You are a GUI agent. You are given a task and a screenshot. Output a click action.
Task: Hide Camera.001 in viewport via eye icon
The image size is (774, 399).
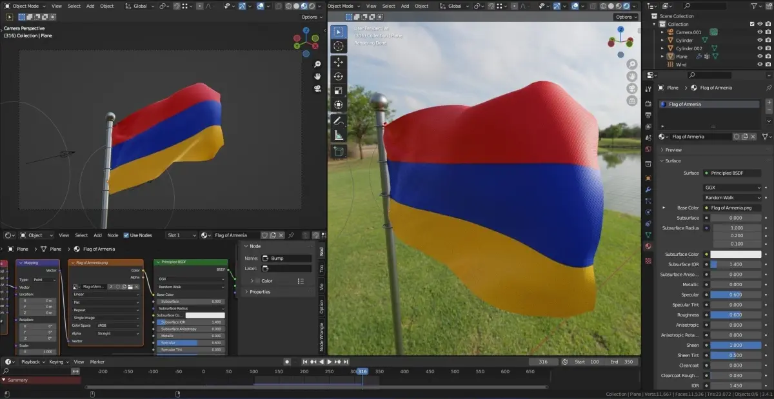coord(760,32)
